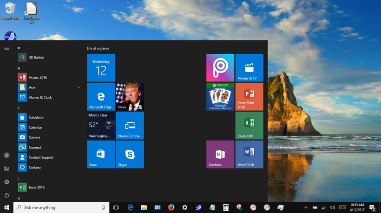Click the letter G group header

pyautogui.click(x=19, y=198)
